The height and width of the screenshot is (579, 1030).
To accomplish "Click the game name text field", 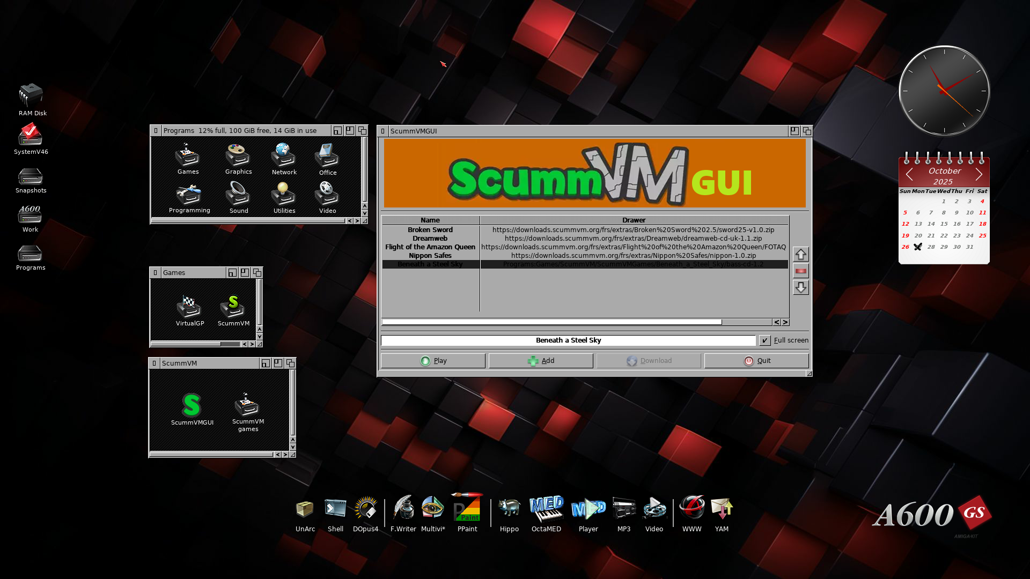I will [x=568, y=340].
